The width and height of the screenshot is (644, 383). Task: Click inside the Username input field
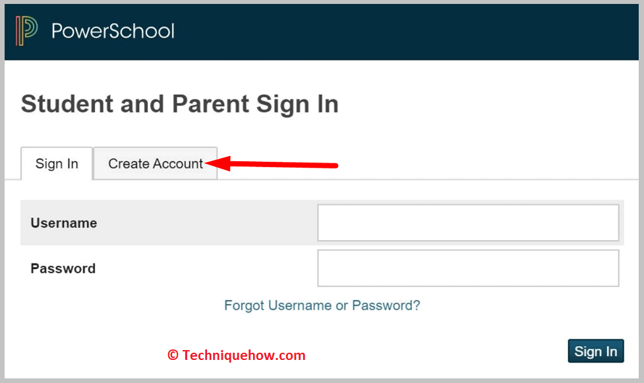click(467, 222)
